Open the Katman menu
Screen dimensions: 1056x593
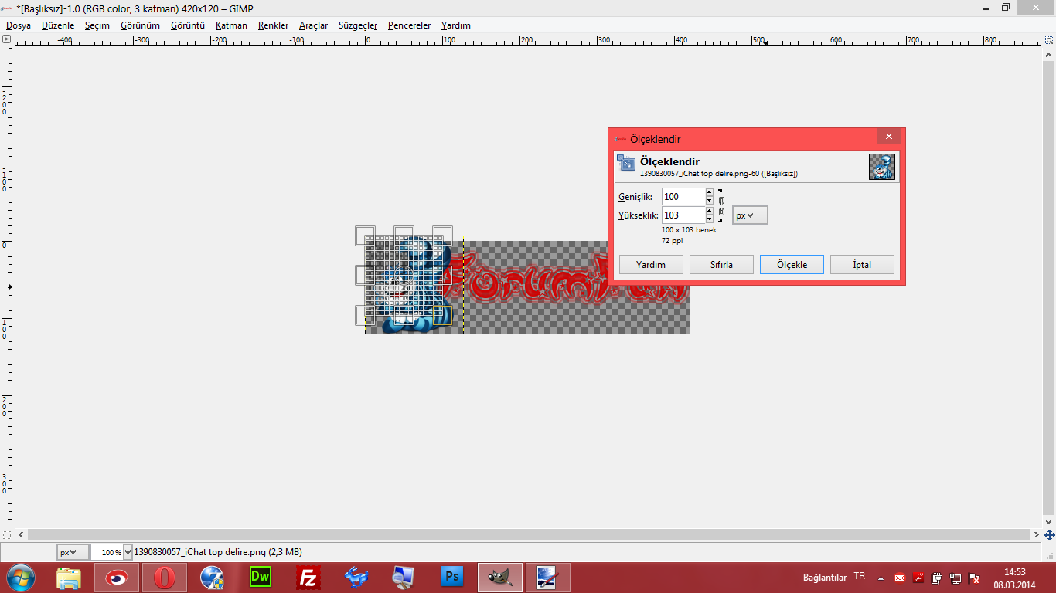point(231,25)
